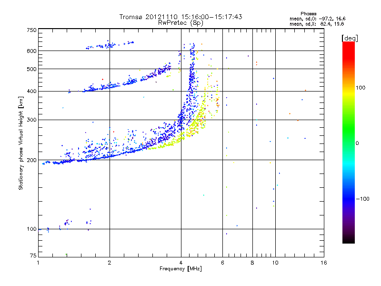The width and height of the screenshot is (381, 286).
Task: Click the vertical blue O-mode cusp past 4 MHz
Action: [192, 78]
